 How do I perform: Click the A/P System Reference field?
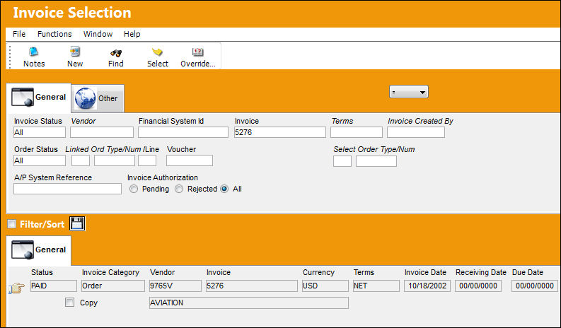click(x=68, y=189)
